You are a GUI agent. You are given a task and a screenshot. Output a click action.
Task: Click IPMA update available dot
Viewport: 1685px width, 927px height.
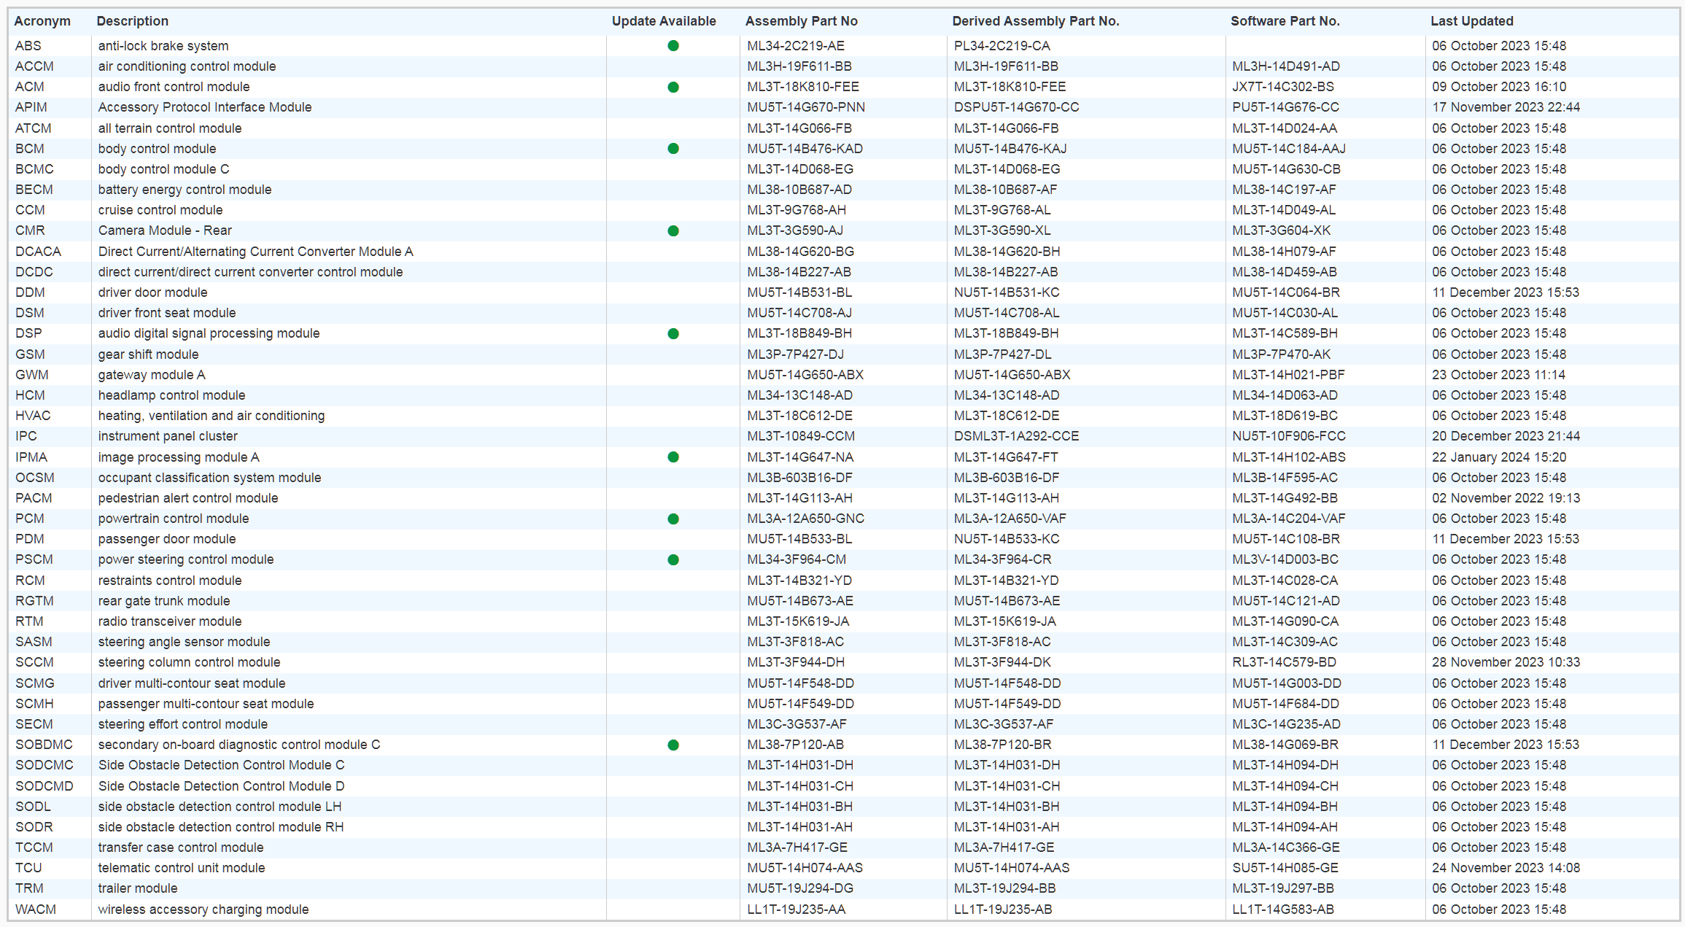click(673, 457)
